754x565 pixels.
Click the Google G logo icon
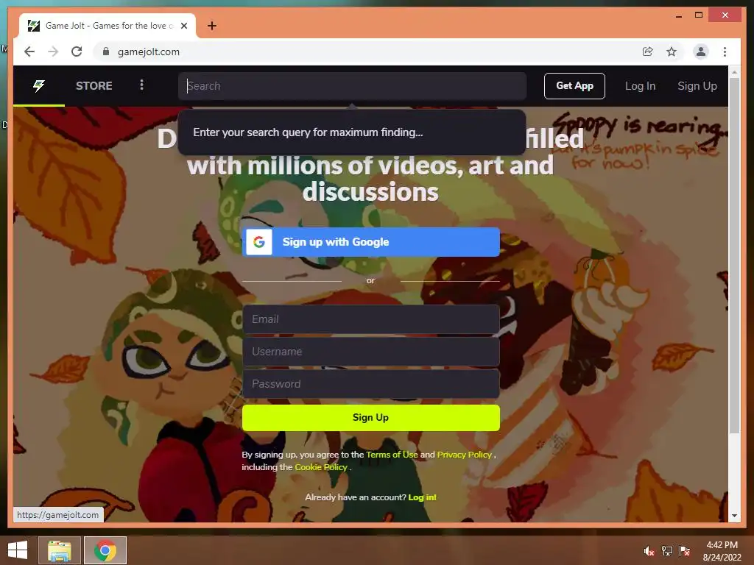point(259,241)
